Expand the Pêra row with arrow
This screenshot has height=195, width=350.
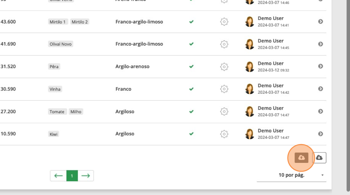click(x=321, y=66)
